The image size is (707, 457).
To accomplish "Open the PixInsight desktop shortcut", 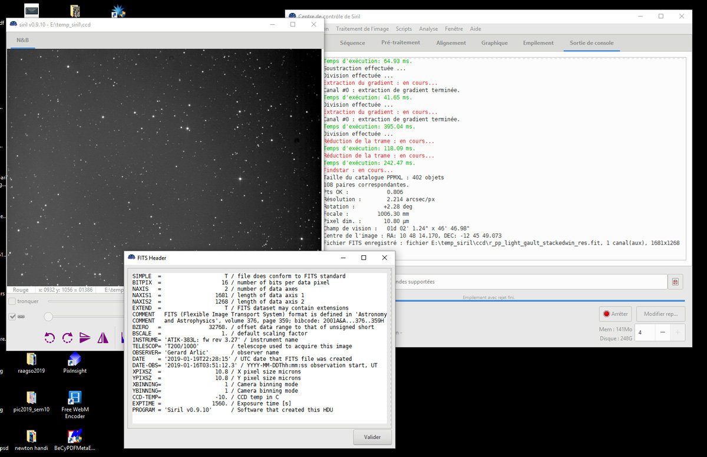I will (x=75, y=363).
